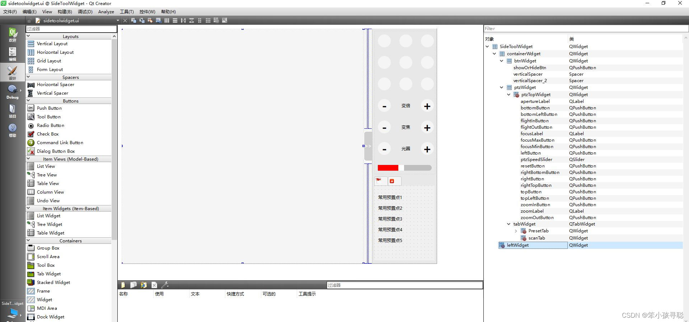Image resolution: width=689 pixels, height=322 pixels.
Task: Open the Projects (项目) mode
Action: pyautogui.click(x=13, y=111)
